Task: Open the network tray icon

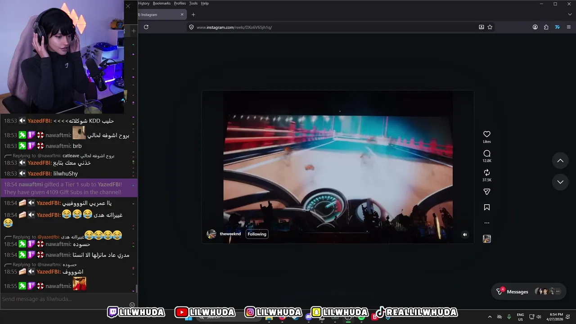Action: tap(531, 317)
